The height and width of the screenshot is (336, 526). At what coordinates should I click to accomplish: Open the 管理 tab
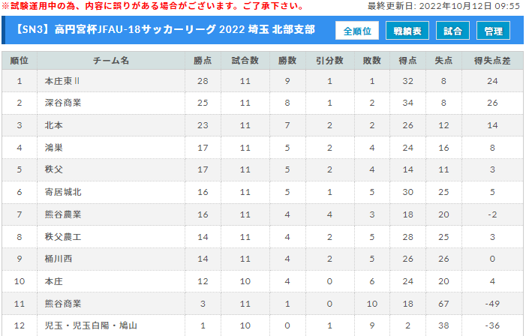point(493,31)
